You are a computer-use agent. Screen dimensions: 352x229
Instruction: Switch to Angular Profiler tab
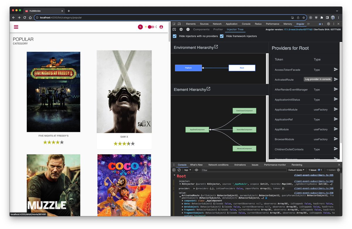pos(218,30)
